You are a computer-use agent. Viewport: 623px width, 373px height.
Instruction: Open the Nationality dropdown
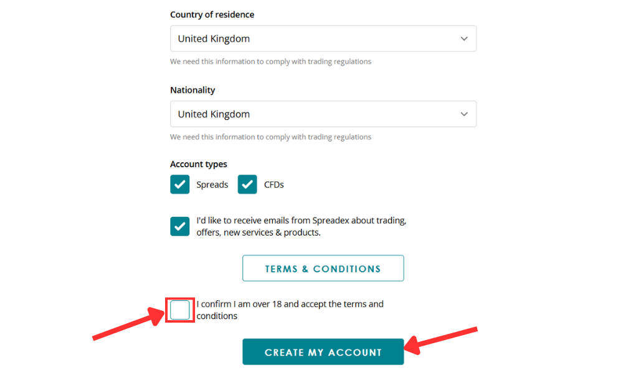click(323, 114)
